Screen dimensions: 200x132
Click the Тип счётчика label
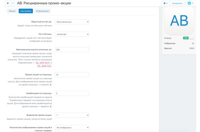click(45, 34)
